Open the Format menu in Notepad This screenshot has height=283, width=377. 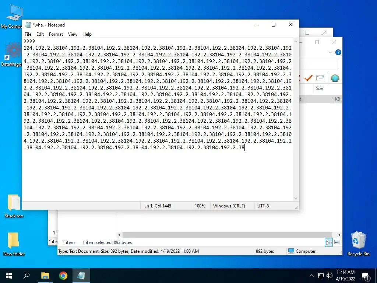tap(56, 34)
